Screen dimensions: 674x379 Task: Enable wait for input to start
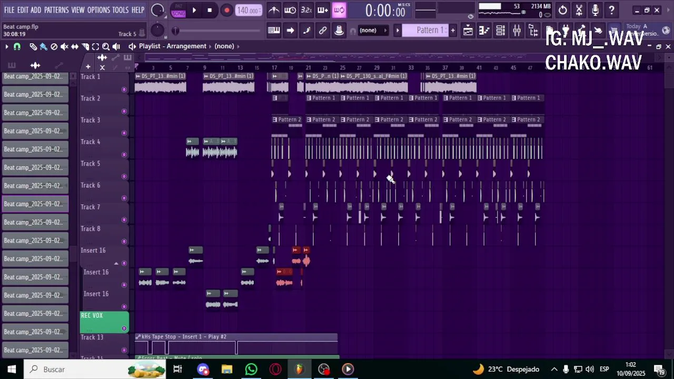click(290, 10)
